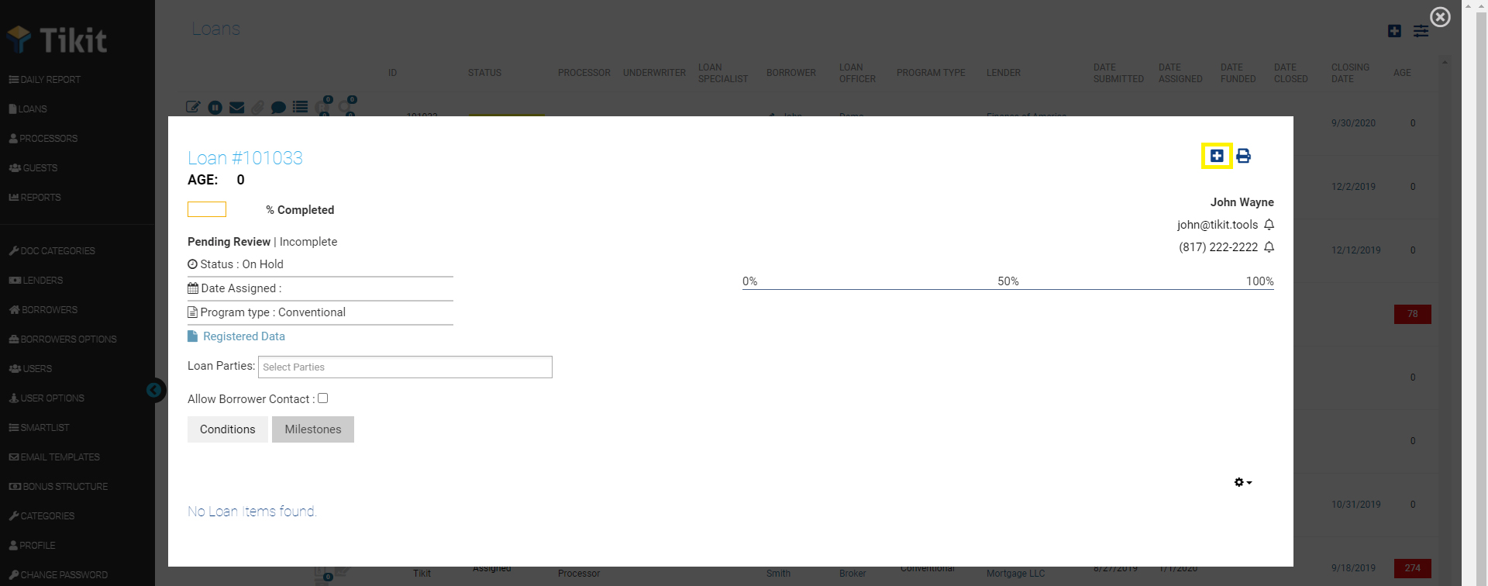Open Users in sidebar
This screenshot has width=1488, height=586.
click(x=30, y=369)
